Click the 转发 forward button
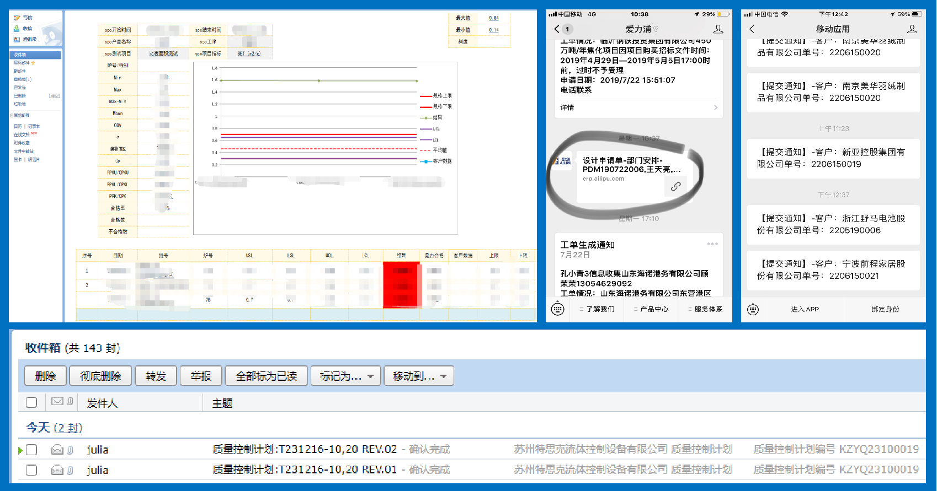The width and height of the screenshot is (937, 491). click(156, 376)
